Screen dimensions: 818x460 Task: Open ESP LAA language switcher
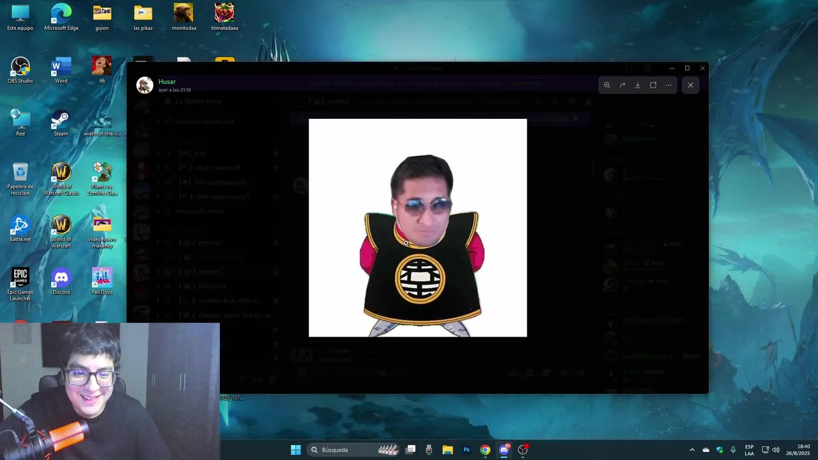[749, 450]
